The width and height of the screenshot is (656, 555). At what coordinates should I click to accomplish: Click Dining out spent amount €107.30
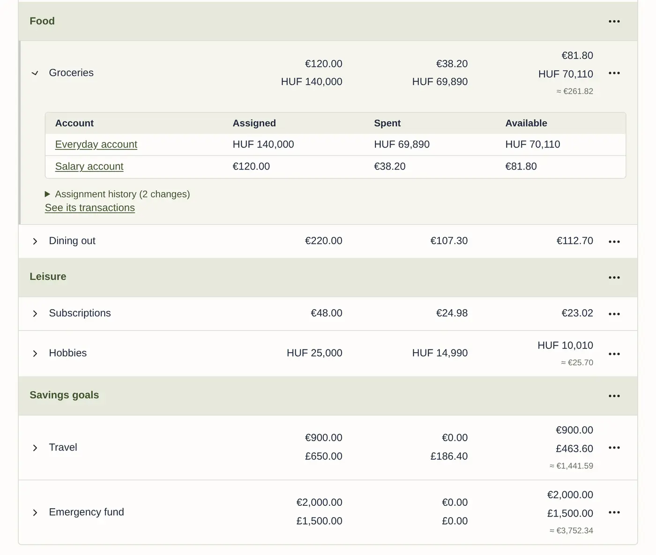point(449,241)
